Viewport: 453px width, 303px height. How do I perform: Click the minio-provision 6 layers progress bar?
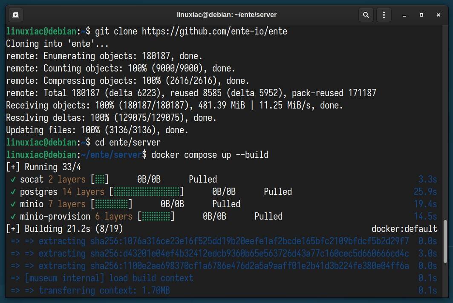[x=156, y=217]
